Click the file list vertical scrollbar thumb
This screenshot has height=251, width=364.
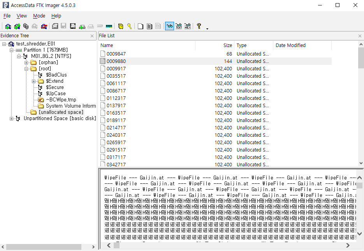[x=361, y=58]
